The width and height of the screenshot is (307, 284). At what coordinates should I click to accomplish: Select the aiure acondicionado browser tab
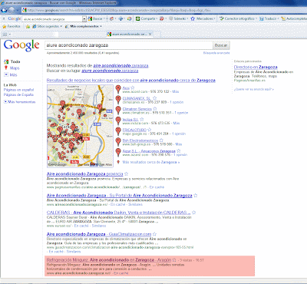[x=129, y=34]
